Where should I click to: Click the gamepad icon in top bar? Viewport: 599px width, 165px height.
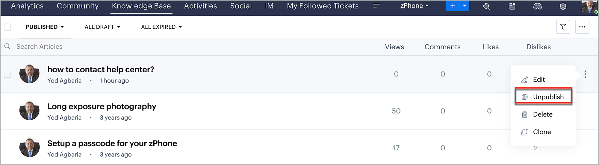[x=537, y=6]
